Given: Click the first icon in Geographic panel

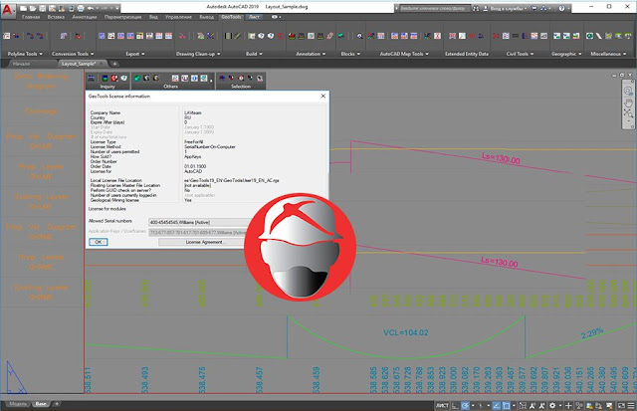Looking at the screenshot, I should click(x=557, y=36).
